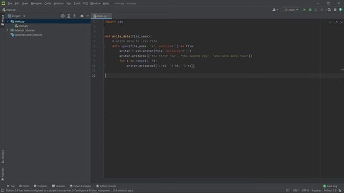
Task: Click Collapse All icon in Project panel
Action: (x=75, y=16)
